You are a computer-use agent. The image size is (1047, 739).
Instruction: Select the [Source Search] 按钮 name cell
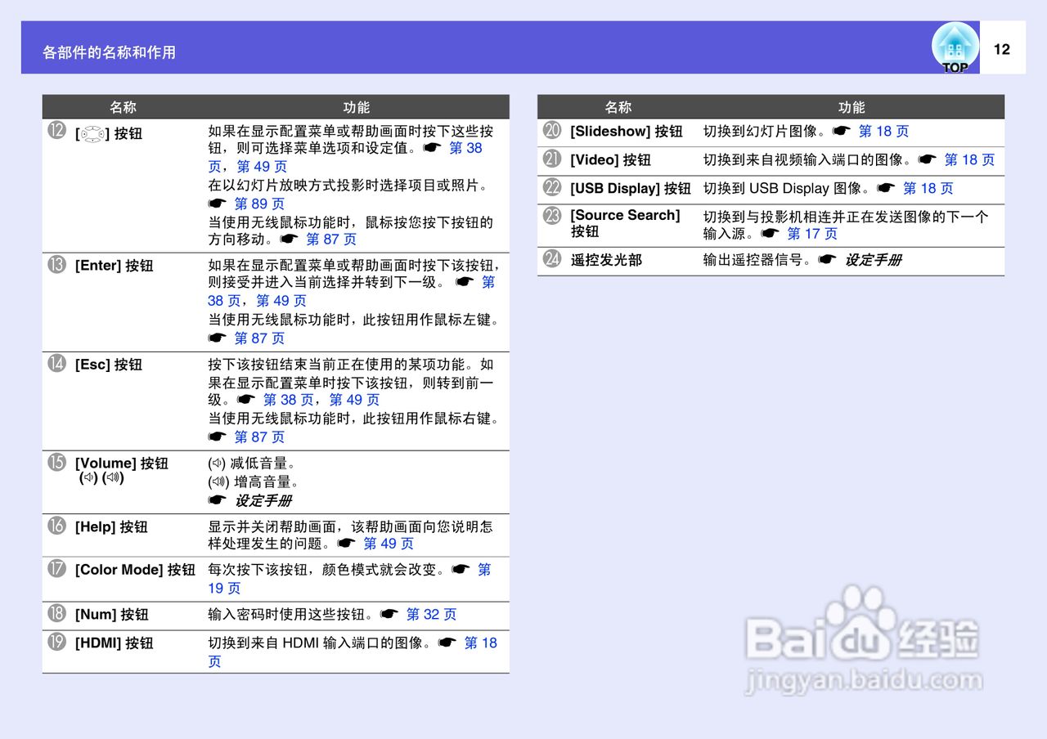625,223
